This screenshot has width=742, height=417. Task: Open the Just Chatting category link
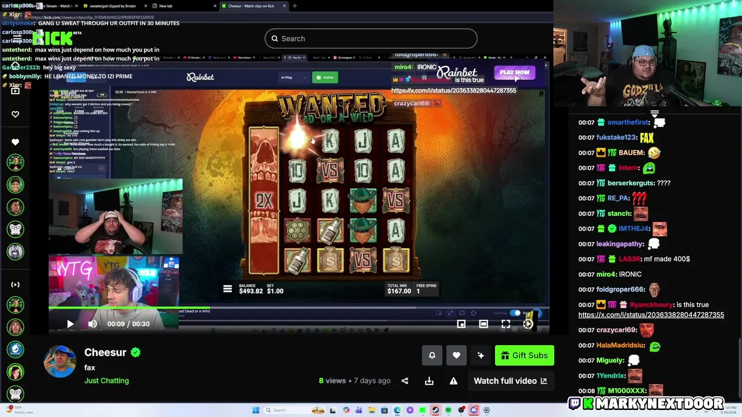pos(107,381)
